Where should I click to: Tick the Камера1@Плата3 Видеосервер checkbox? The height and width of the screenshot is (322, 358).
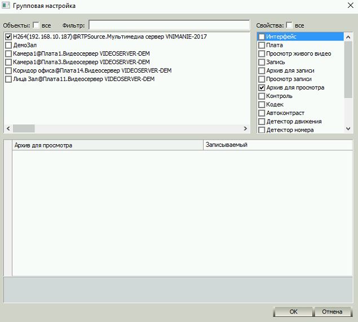pos(8,62)
